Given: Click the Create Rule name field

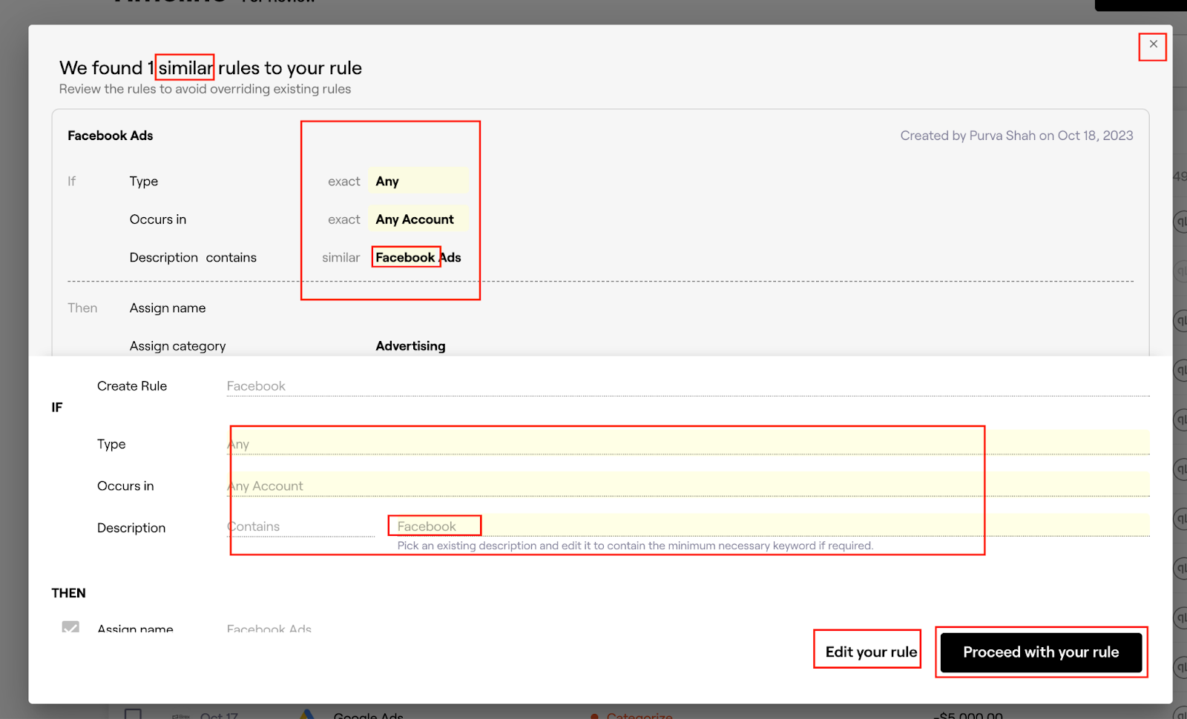Looking at the screenshot, I should tap(688, 386).
